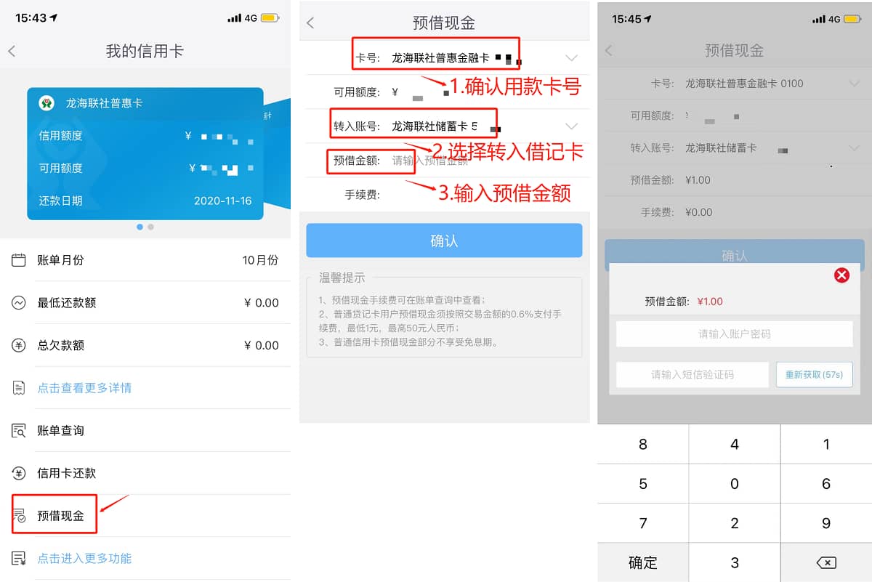Screen dimensions: 872x582
Task: Tap back arrow on middle 预借现金 screen
Action: (x=310, y=23)
